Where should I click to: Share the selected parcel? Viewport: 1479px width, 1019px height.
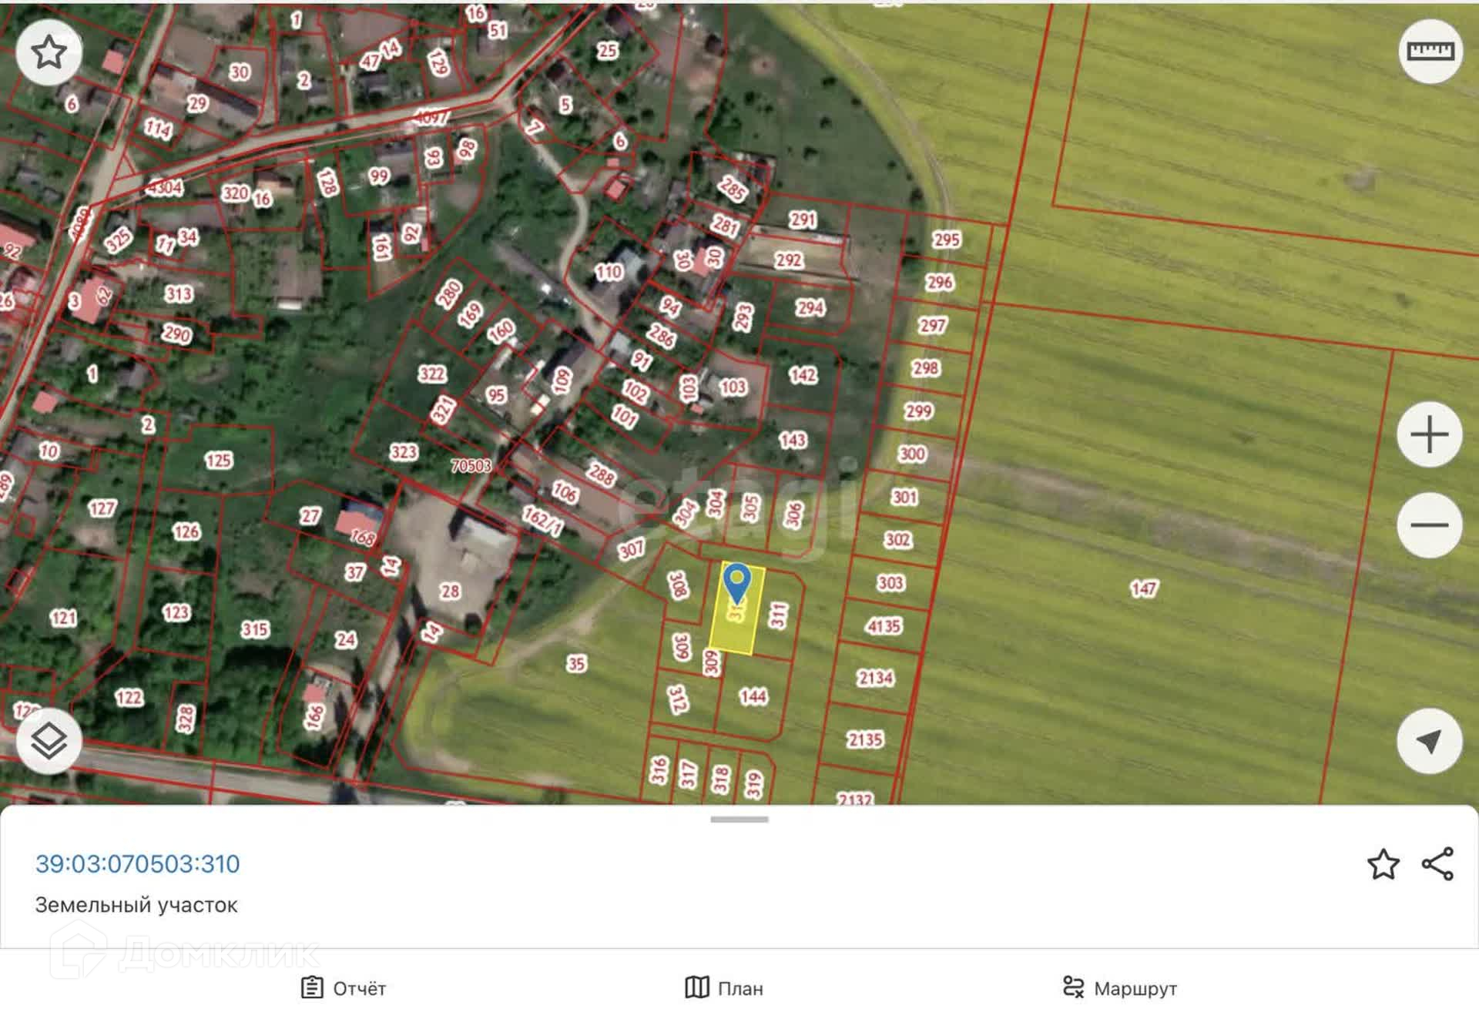pos(1437,864)
